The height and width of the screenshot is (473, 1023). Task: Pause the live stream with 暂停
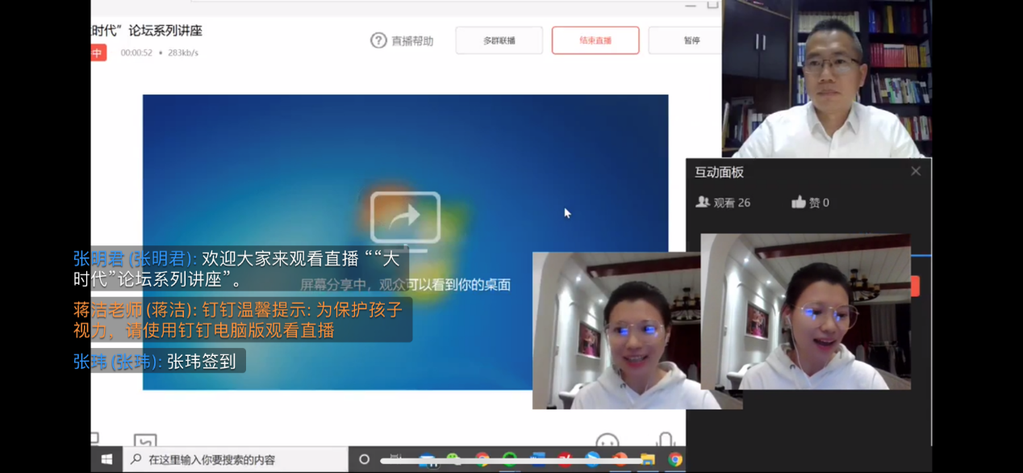click(x=691, y=40)
